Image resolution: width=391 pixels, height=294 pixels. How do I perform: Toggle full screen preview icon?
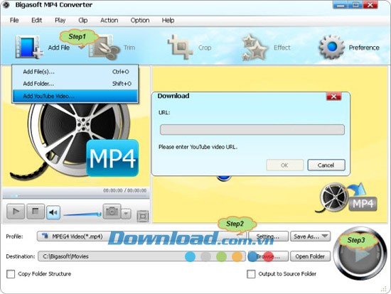143,217
